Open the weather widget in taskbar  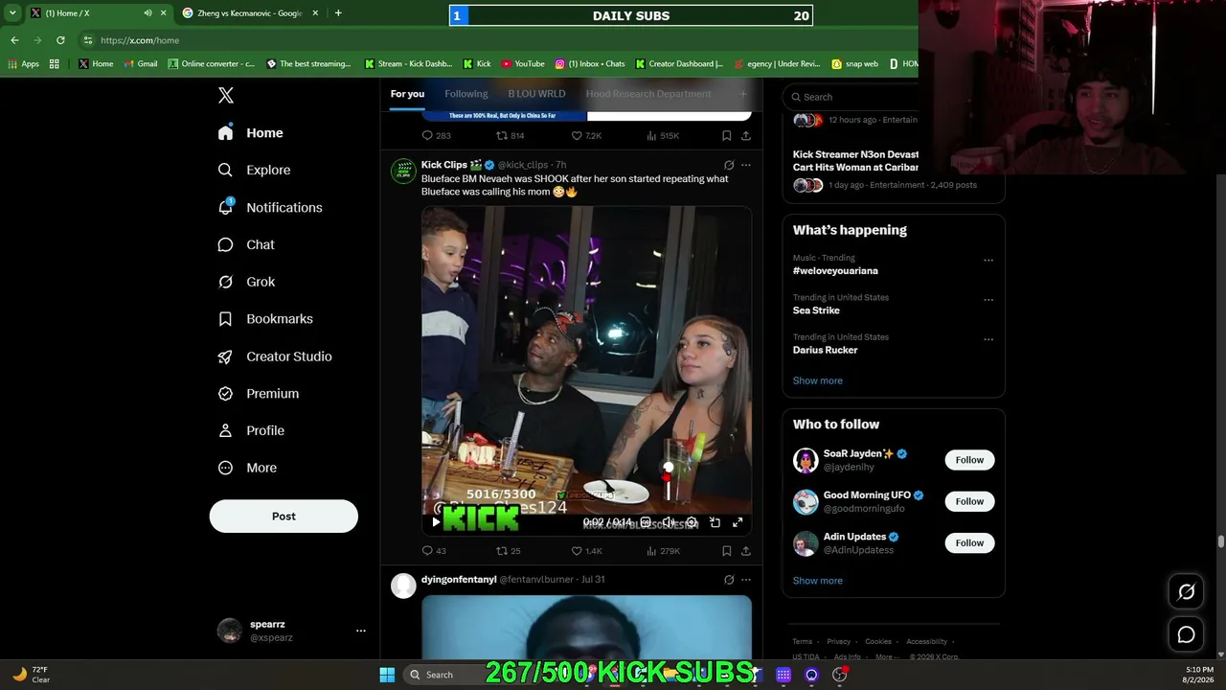(32, 675)
